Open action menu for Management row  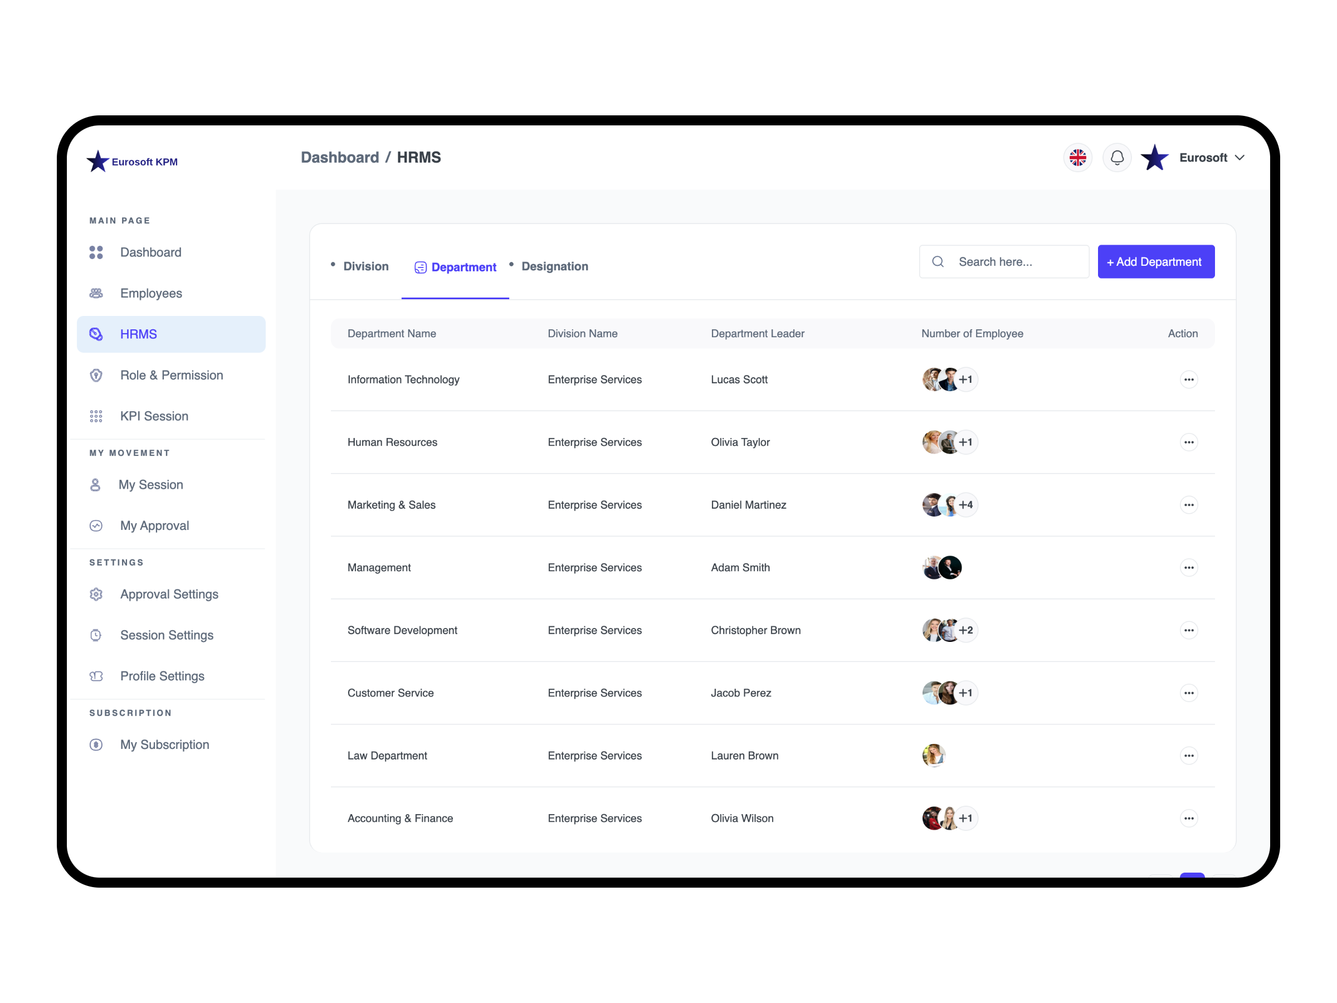[x=1188, y=568]
